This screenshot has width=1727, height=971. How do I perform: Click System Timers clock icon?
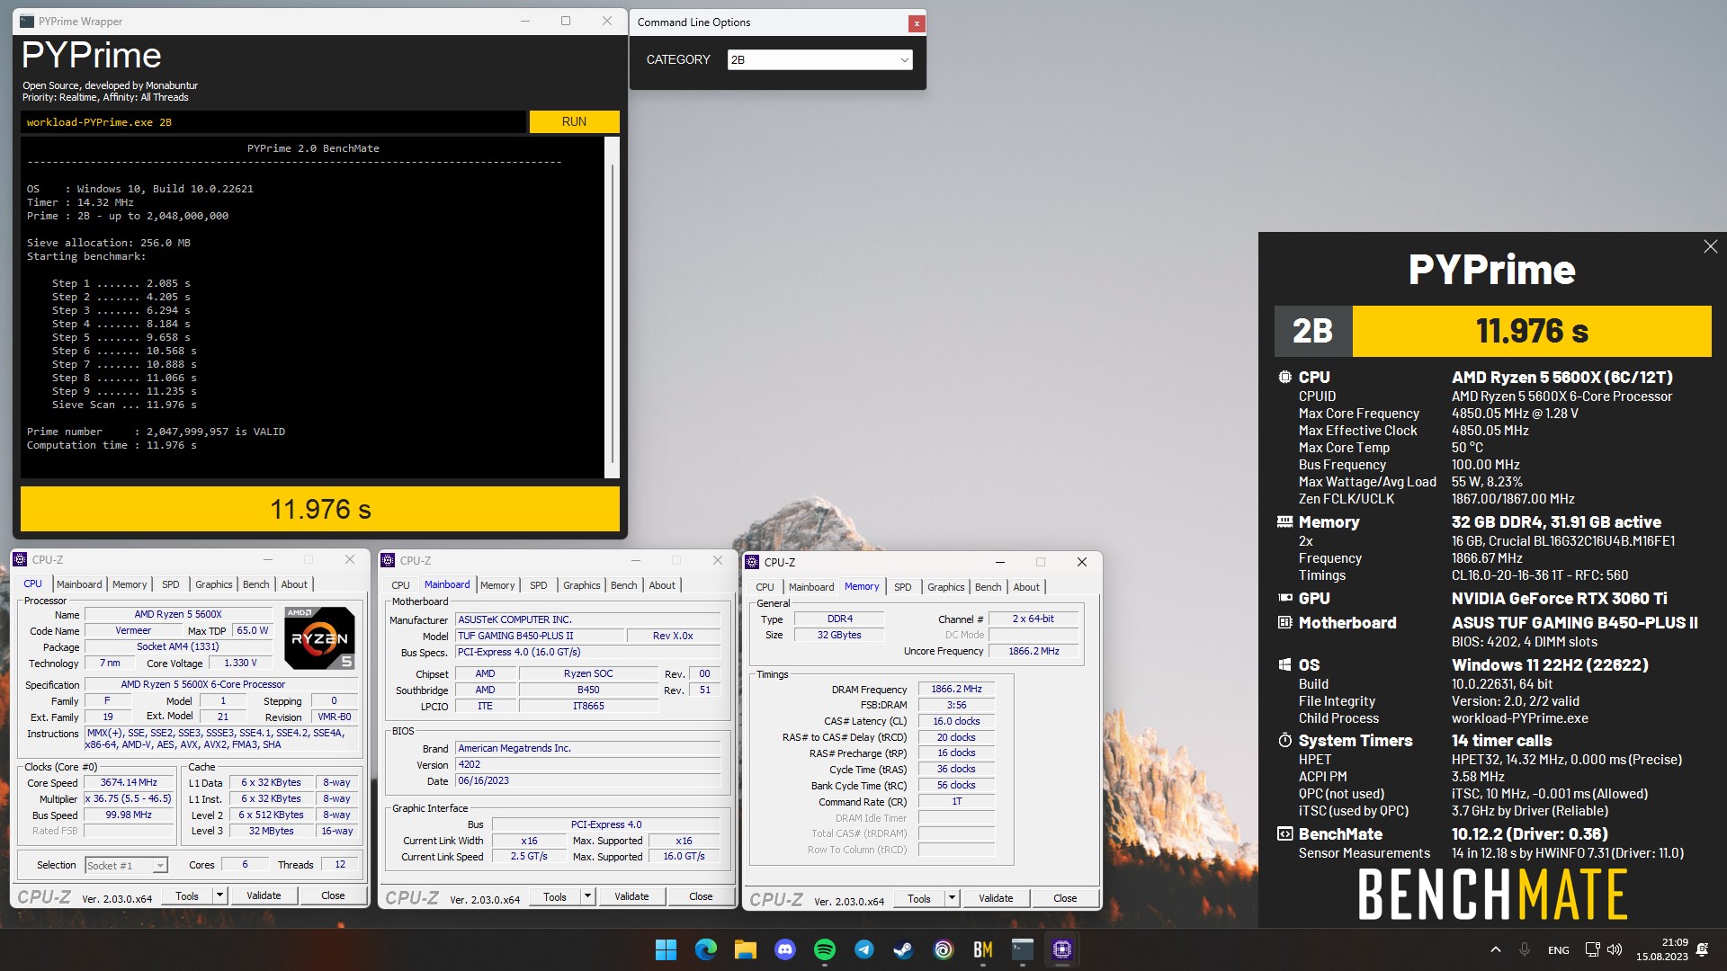[1285, 741]
